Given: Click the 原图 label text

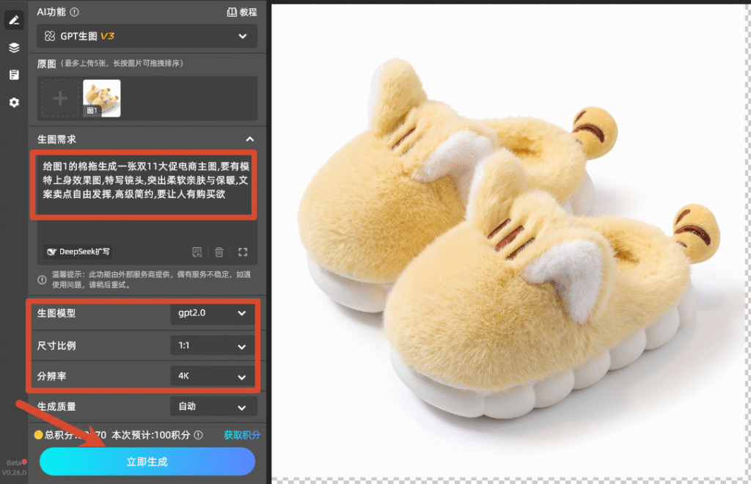Looking at the screenshot, I should click(x=46, y=64).
